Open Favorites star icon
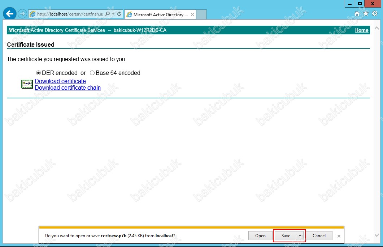 pyautogui.click(x=366, y=14)
